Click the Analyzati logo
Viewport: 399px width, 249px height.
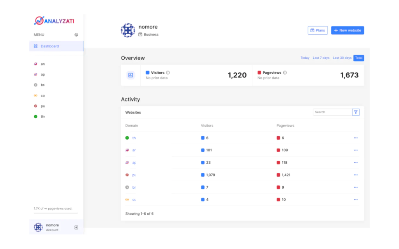pyautogui.click(x=54, y=21)
